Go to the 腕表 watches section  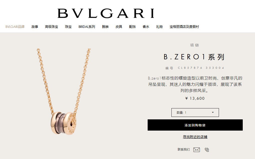(x=105, y=27)
